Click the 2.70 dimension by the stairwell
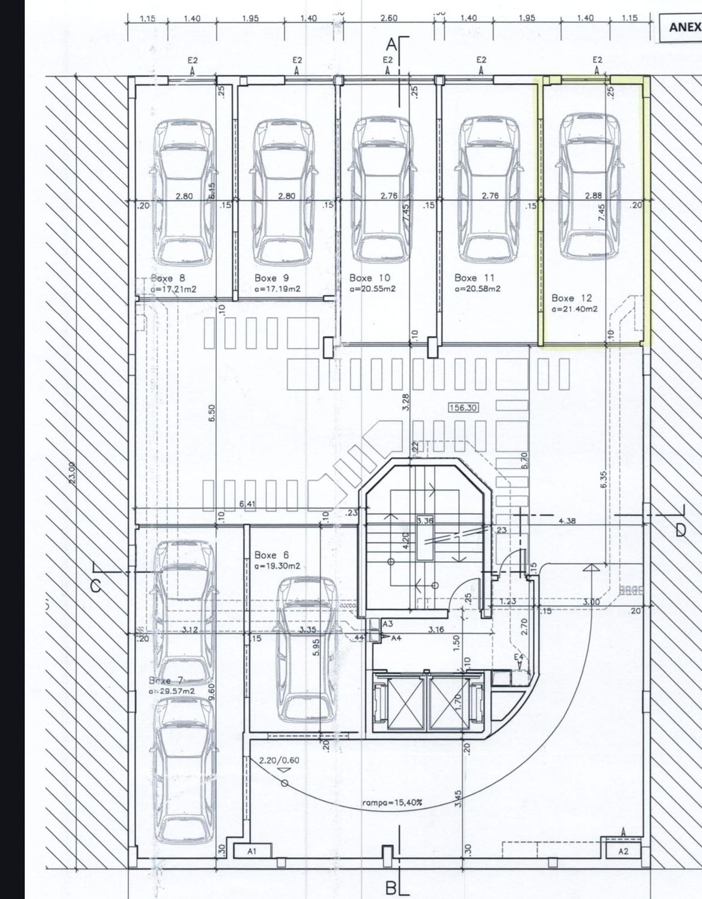 tap(524, 627)
